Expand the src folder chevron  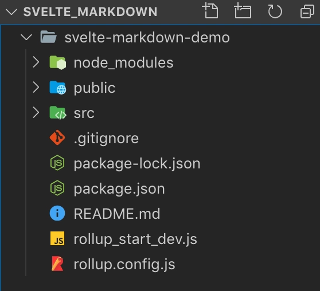[x=36, y=112]
